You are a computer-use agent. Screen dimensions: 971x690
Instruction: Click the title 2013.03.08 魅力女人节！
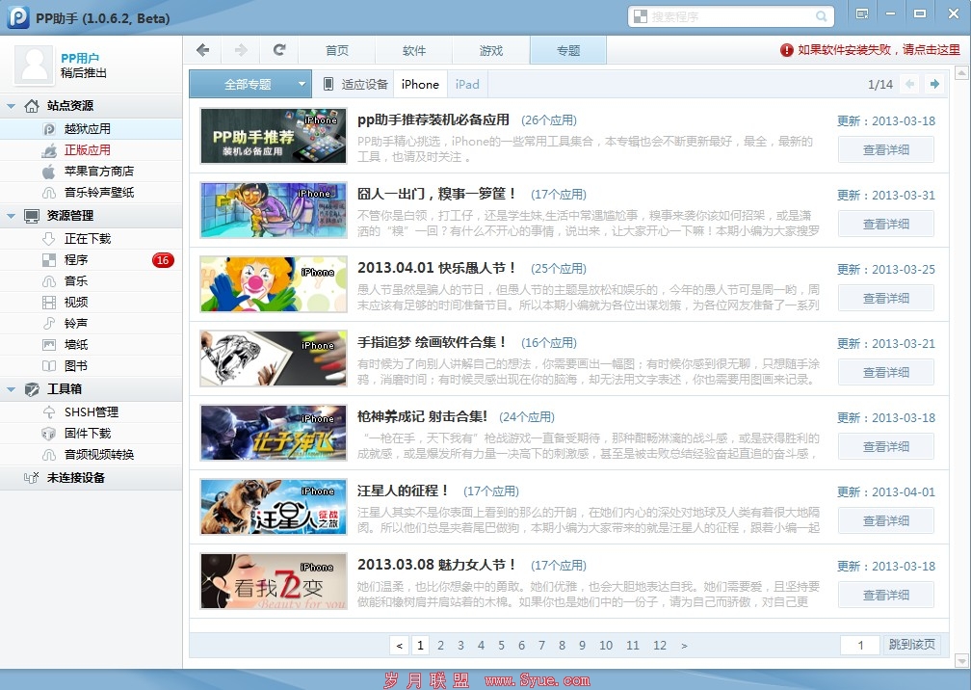coord(437,565)
